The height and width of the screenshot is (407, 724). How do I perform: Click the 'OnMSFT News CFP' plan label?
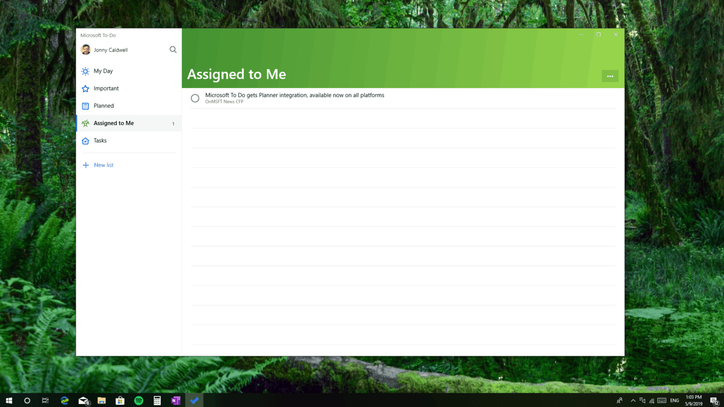click(x=224, y=102)
